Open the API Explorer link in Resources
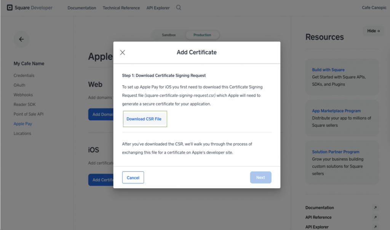The width and height of the screenshot is (390, 230). coord(317,227)
